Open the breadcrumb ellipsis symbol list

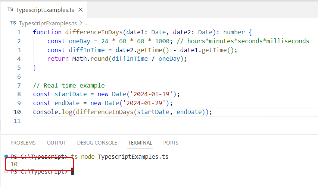[86, 23]
